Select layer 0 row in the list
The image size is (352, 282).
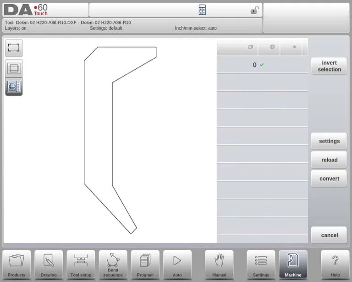pos(262,65)
